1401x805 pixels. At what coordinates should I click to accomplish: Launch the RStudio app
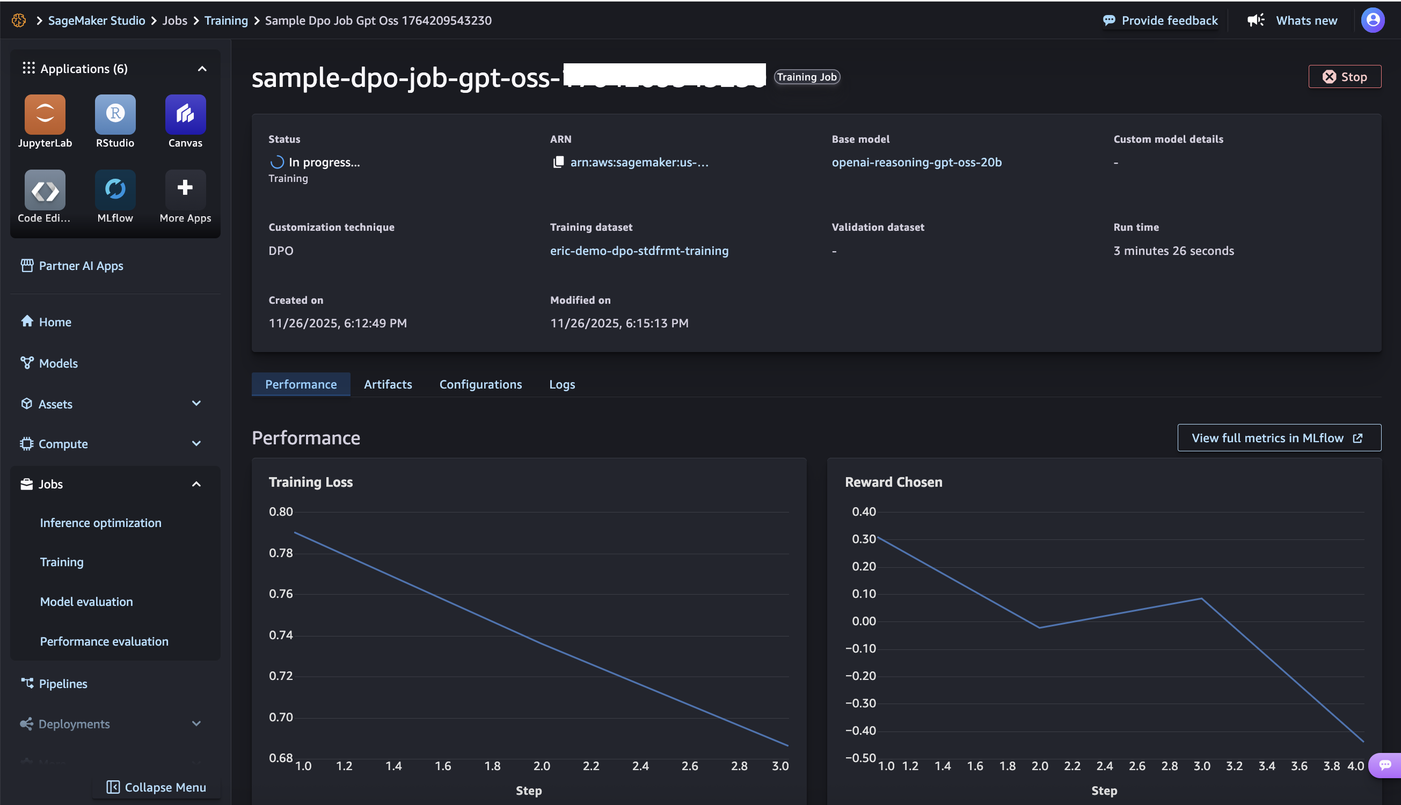115,114
